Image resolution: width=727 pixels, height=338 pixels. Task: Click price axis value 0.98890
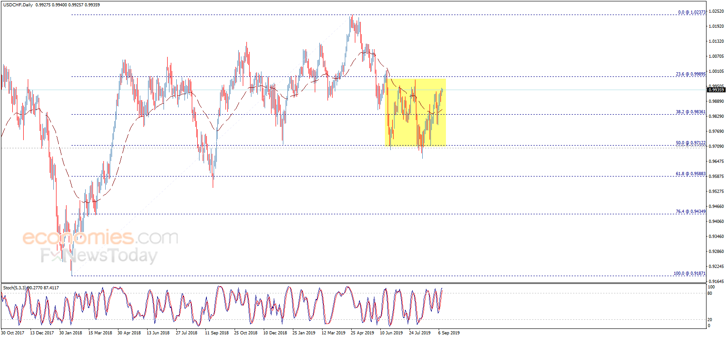click(716, 101)
